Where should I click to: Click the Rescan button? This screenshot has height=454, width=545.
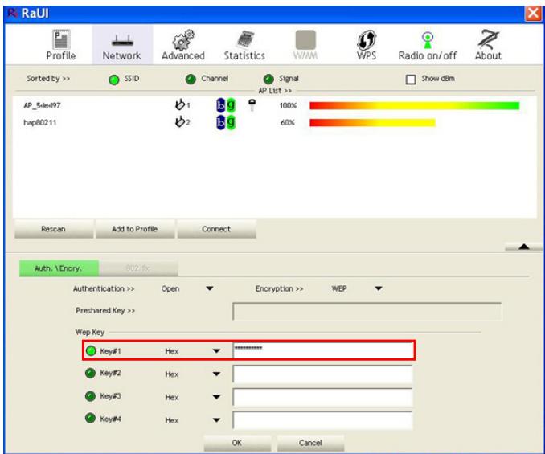[x=54, y=229]
